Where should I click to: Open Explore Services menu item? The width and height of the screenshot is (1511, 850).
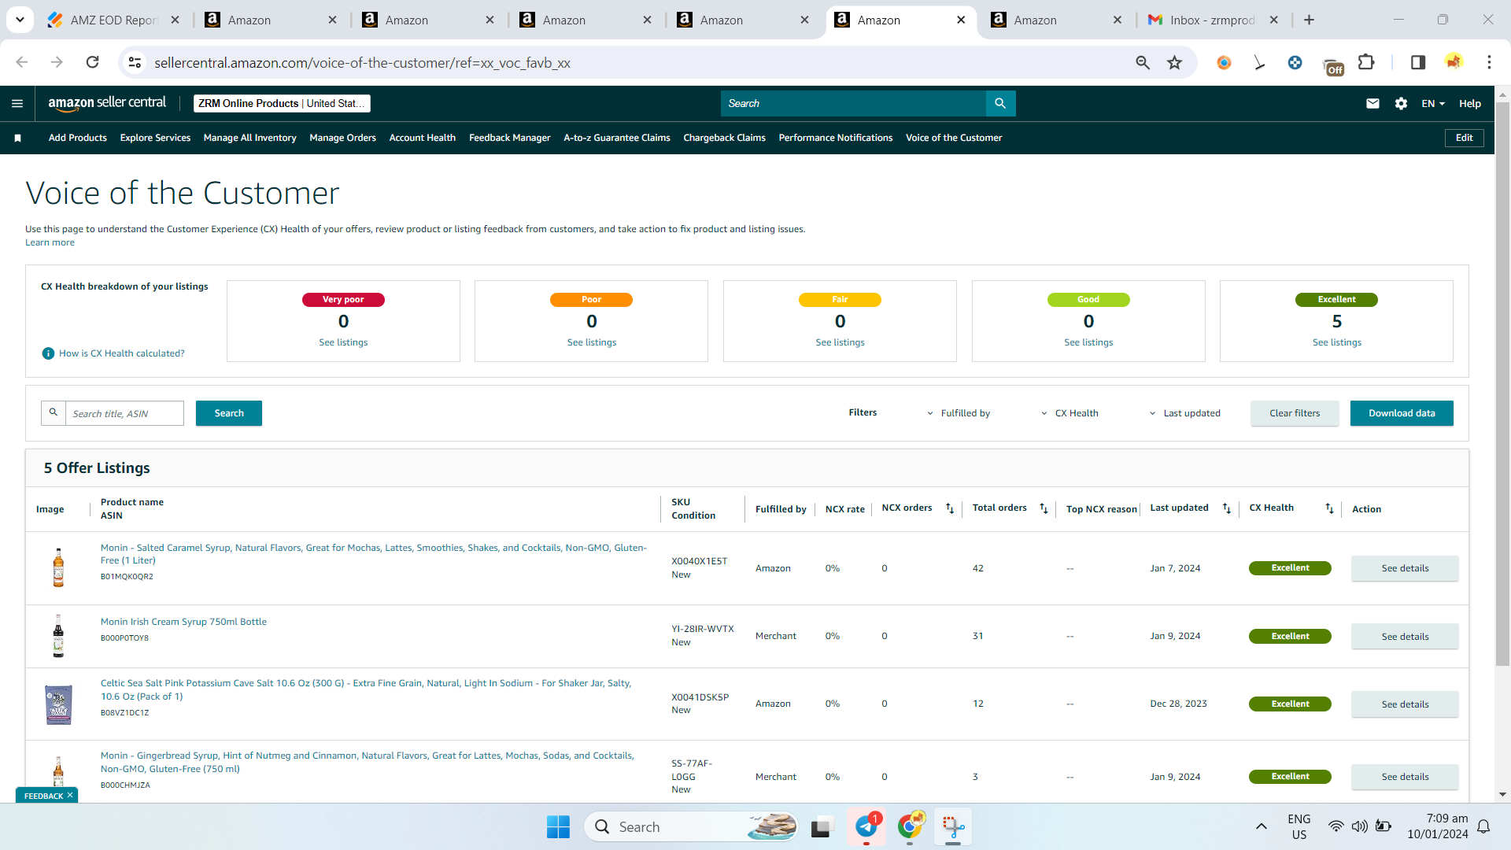[x=155, y=138]
